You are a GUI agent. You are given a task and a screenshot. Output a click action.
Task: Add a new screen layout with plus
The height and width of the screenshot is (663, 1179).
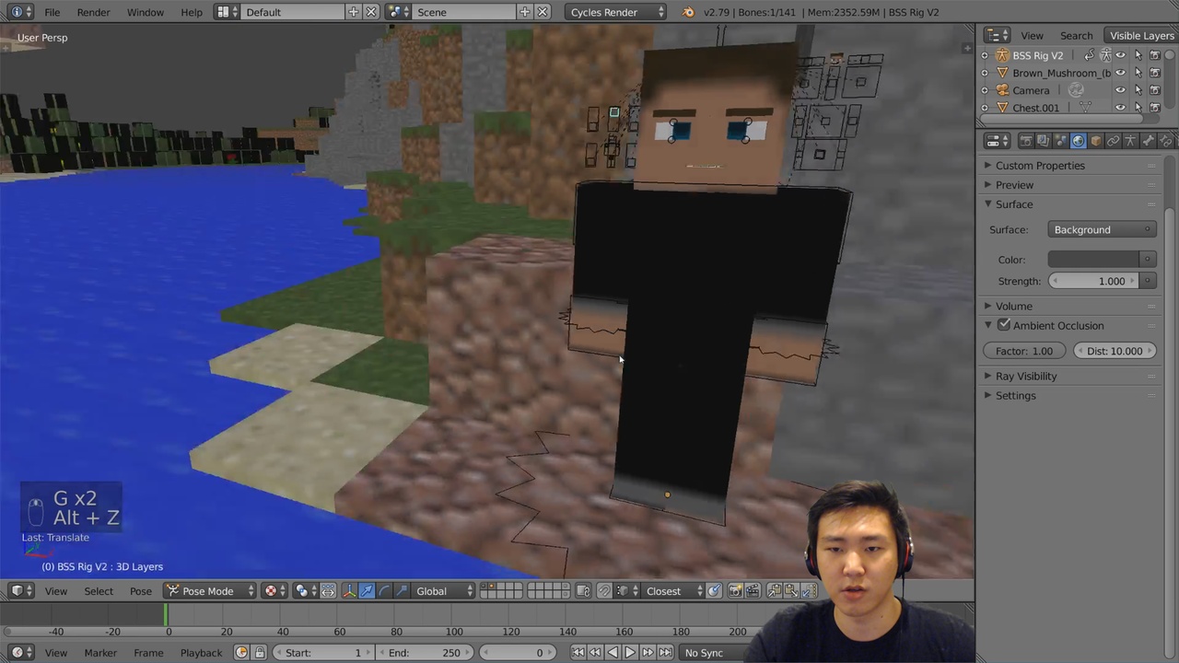(353, 12)
